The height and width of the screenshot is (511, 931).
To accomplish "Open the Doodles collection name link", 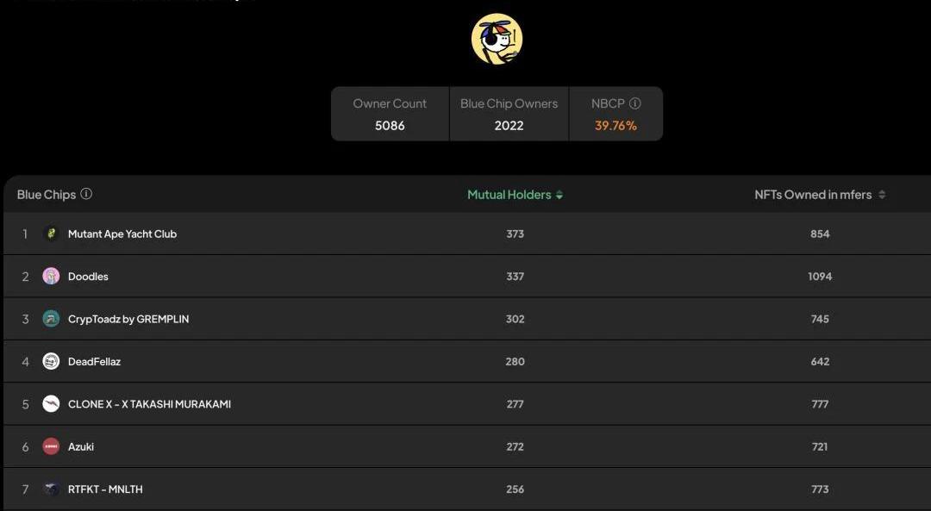I will pyautogui.click(x=88, y=277).
